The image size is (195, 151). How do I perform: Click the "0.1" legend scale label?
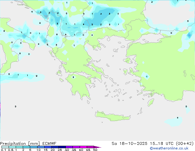(x=3, y=150)
